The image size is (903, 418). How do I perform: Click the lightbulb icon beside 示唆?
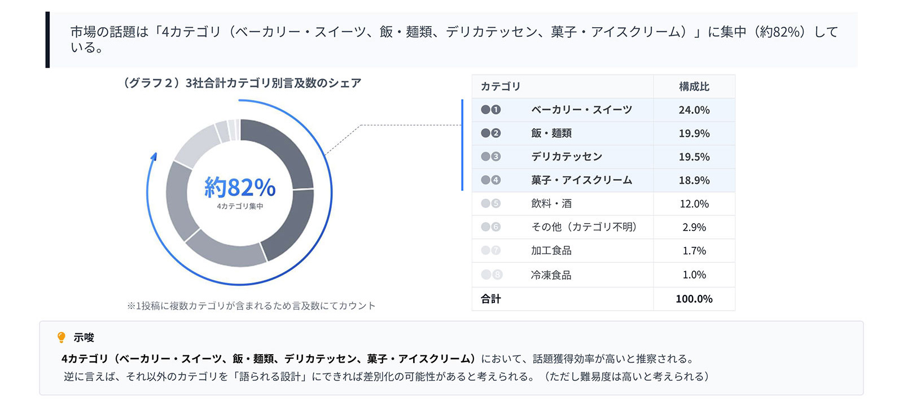pyautogui.click(x=62, y=337)
